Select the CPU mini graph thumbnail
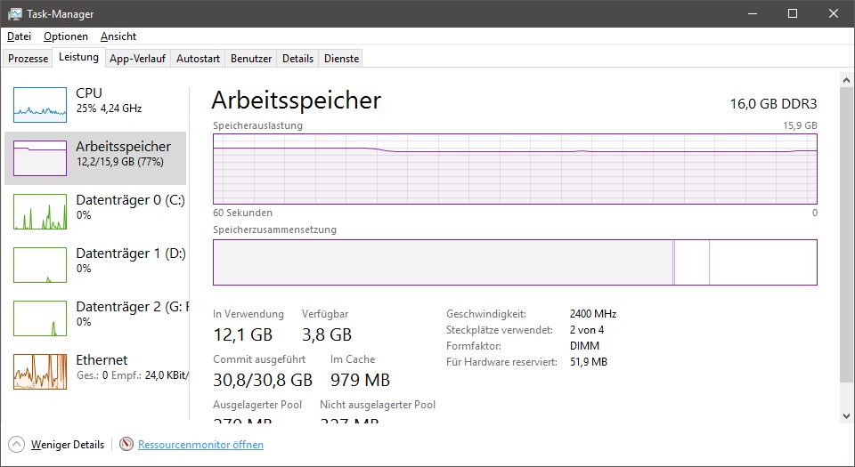855x467 pixels. click(x=40, y=104)
